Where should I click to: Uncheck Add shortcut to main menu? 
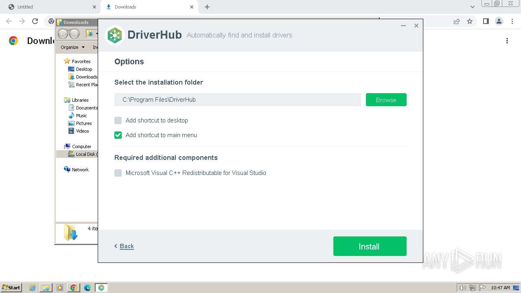(x=118, y=135)
